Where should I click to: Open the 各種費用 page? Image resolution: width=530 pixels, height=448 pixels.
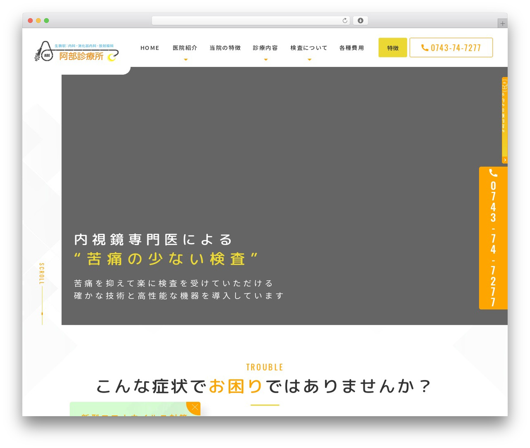(352, 48)
